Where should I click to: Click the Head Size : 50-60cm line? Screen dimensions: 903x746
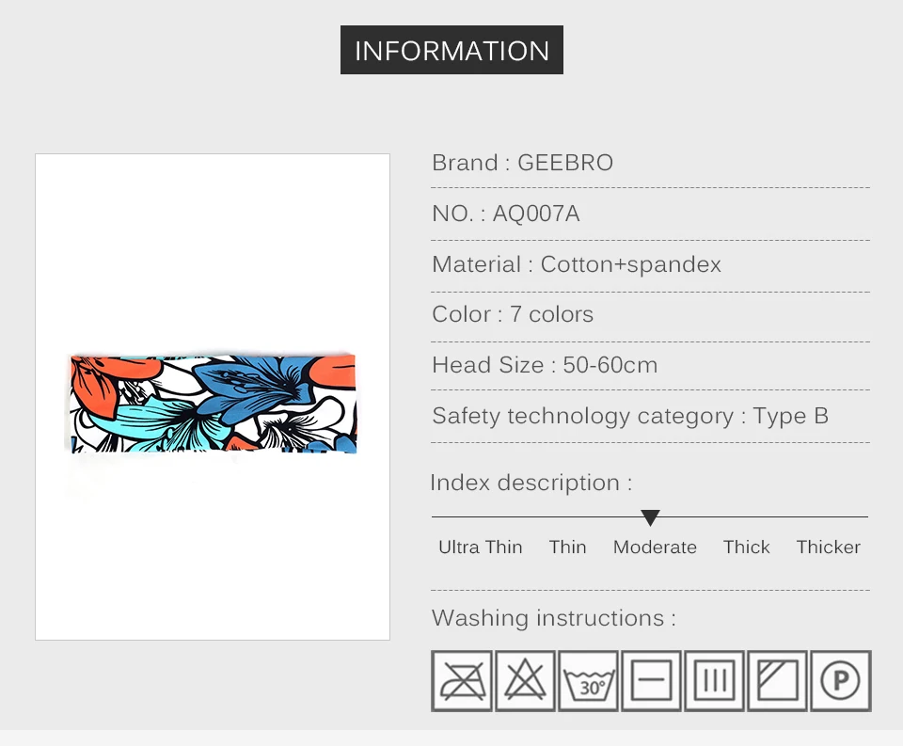(545, 365)
